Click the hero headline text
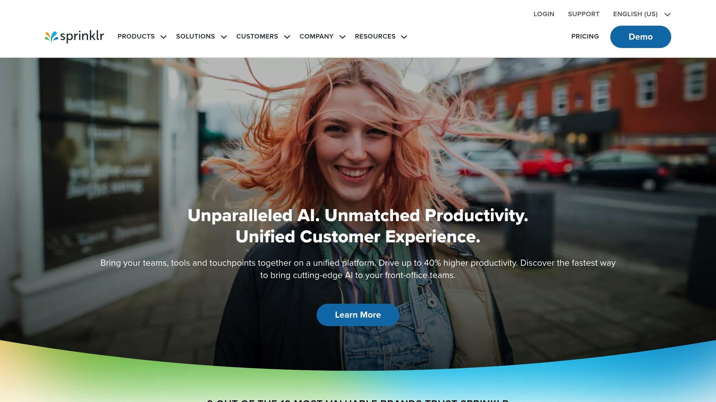This screenshot has width=716, height=402. [x=358, y=226]
